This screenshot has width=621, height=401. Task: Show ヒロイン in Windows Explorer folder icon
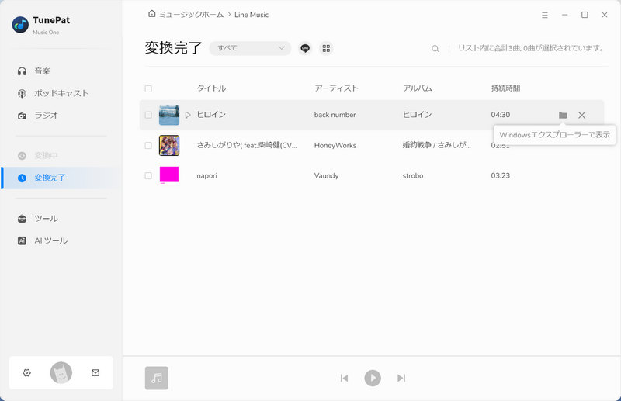click(x=563, y=116)
